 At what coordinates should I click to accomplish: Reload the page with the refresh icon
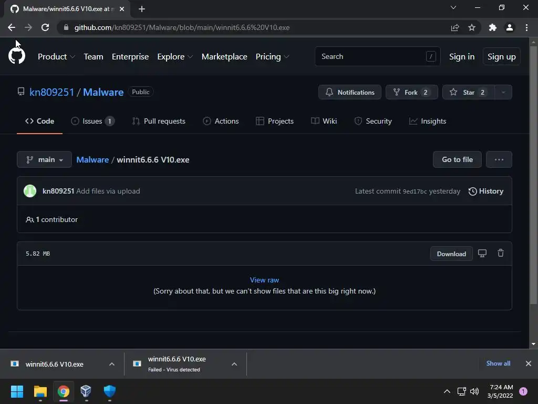45,27
